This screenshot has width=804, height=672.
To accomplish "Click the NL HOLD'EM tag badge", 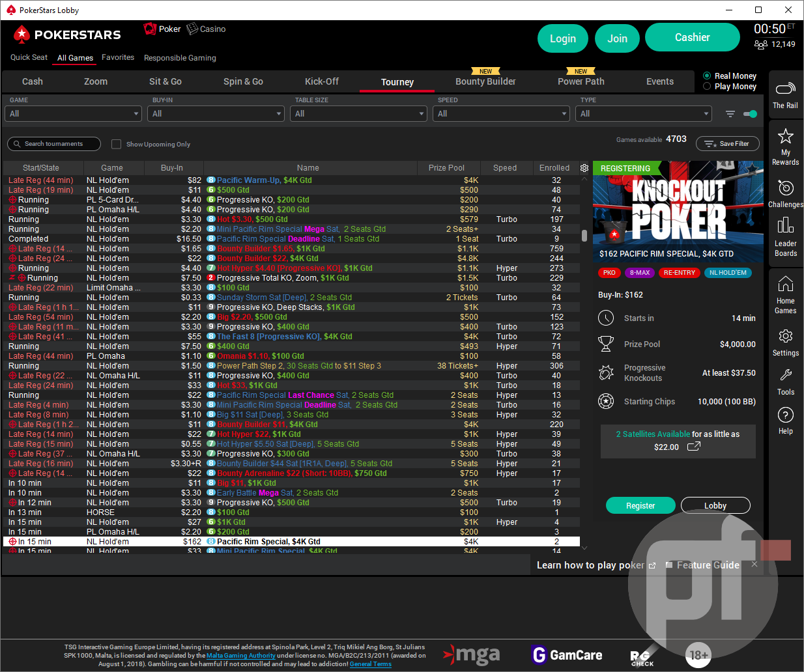I will 728,273.
